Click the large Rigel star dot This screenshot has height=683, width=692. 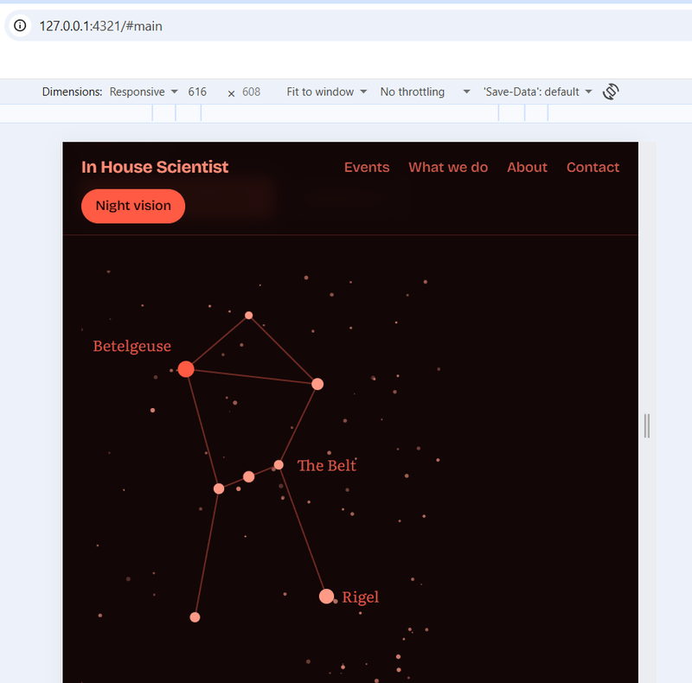click(x=327, y=597)
